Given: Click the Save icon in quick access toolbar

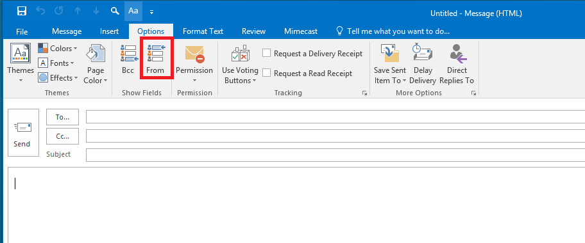Looking at the screenshot, I should (22, 11).
